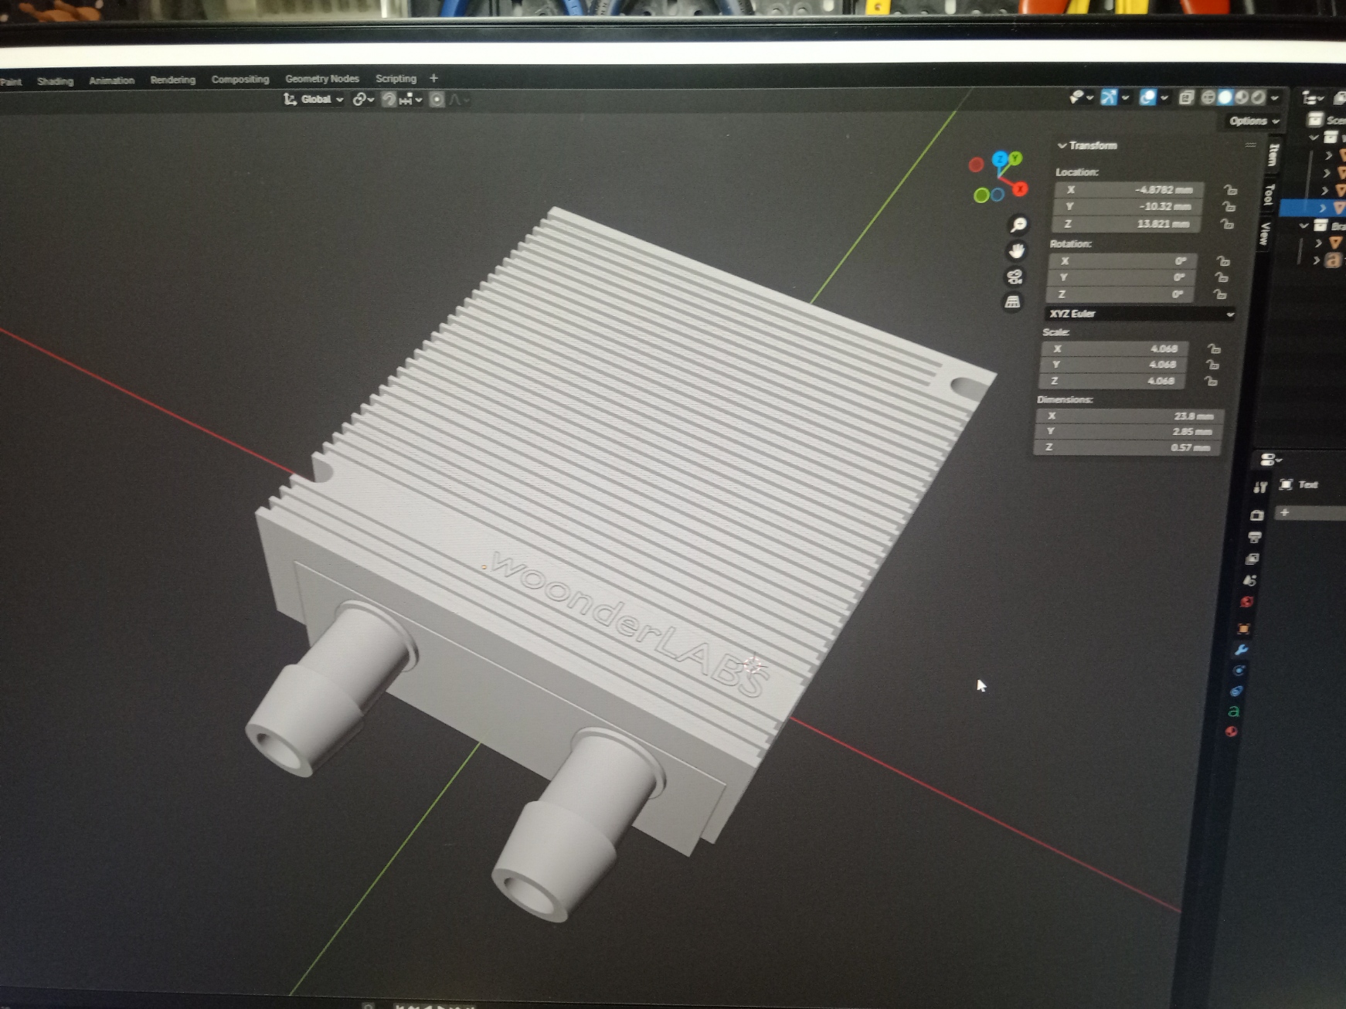Open the View Layer properties tab
The image size is (1346, 1009).
1252,559
